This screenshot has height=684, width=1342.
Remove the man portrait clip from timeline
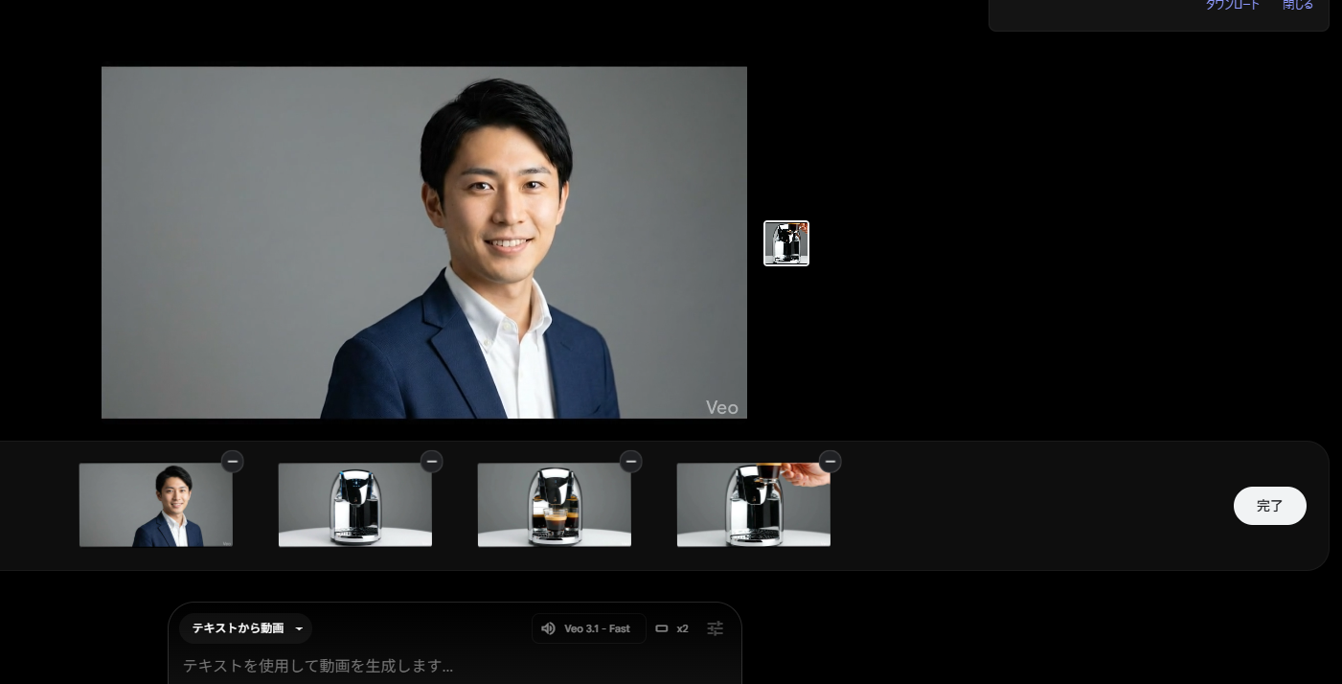pos(232,462)
